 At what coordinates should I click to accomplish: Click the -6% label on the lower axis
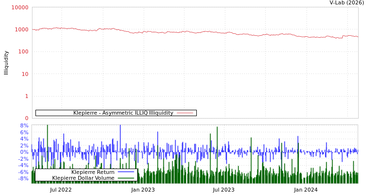[x=23, y=172]
